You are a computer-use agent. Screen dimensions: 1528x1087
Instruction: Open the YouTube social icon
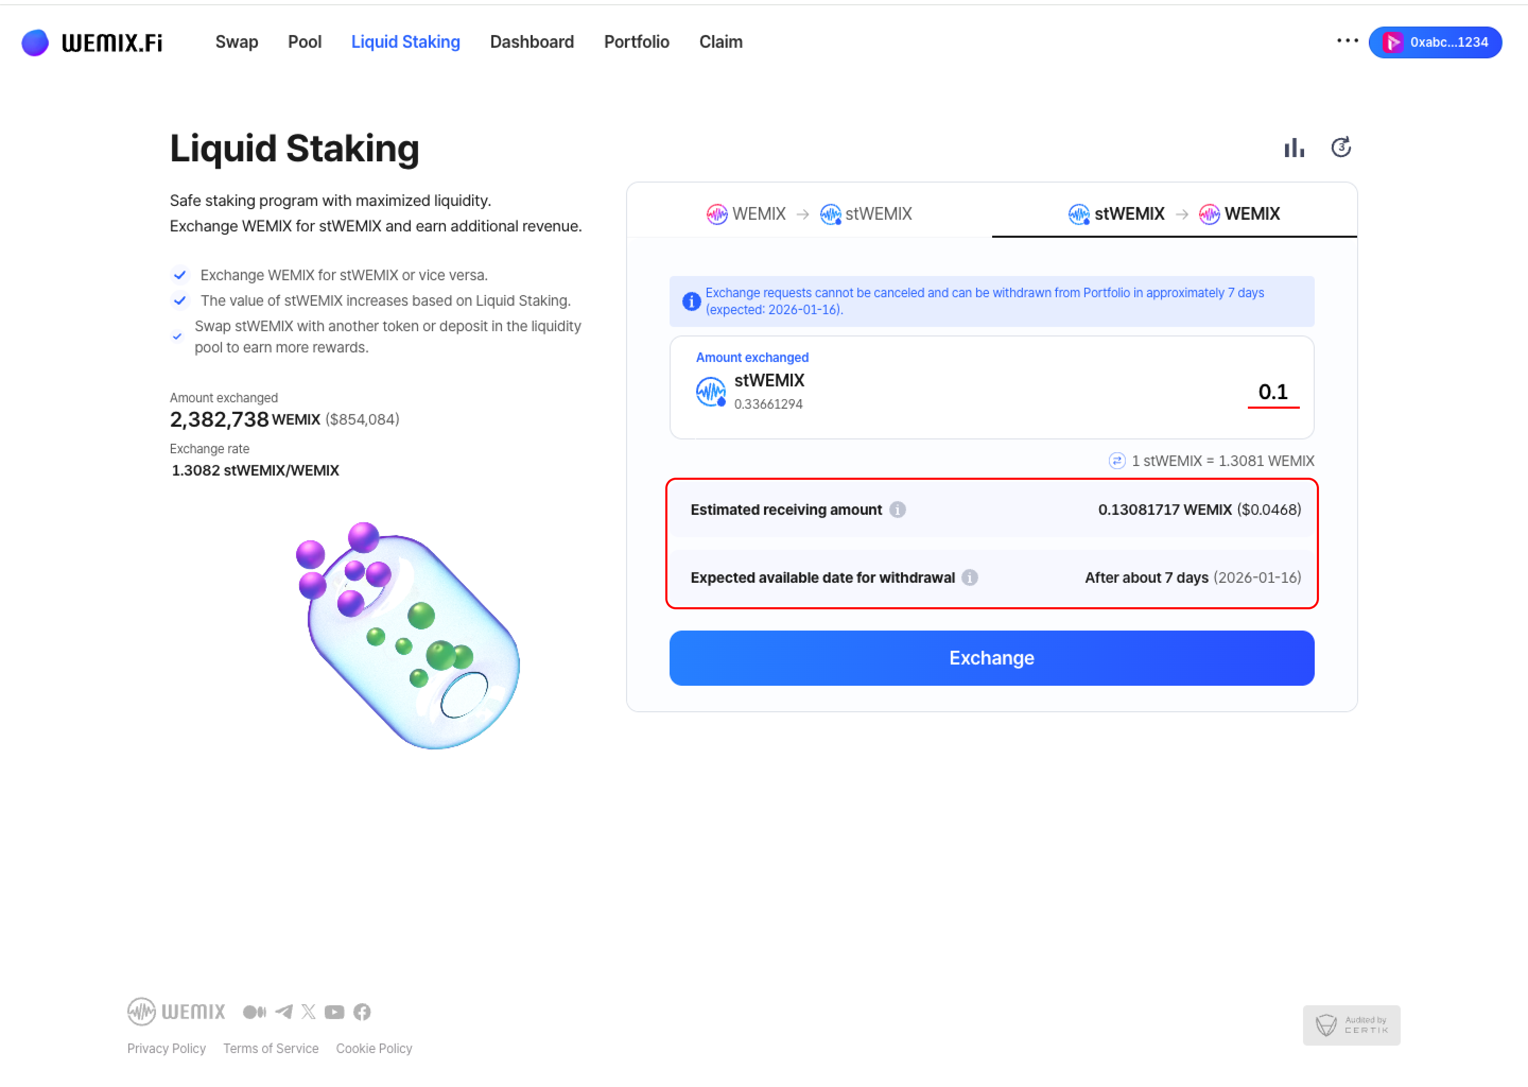point(334,1011)
